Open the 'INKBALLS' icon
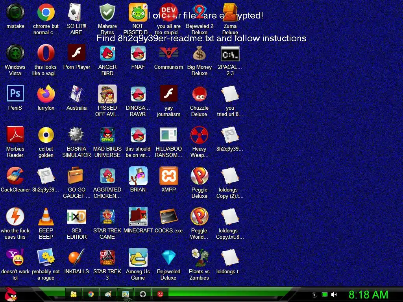This screenshot has width=403, height=302. (x=76, y=257)
